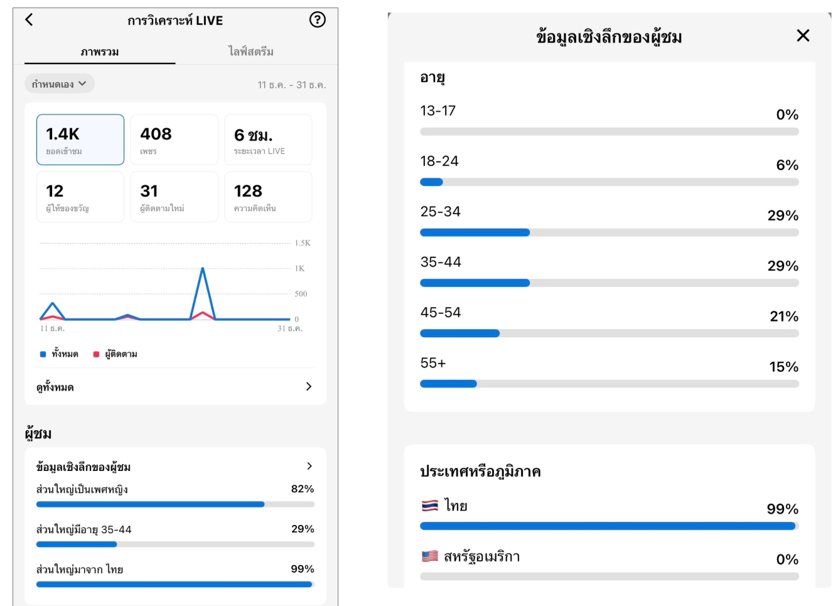Select the ภาพรวม tab
This screenshot has width=838, height=606.
tap(100, 51)
